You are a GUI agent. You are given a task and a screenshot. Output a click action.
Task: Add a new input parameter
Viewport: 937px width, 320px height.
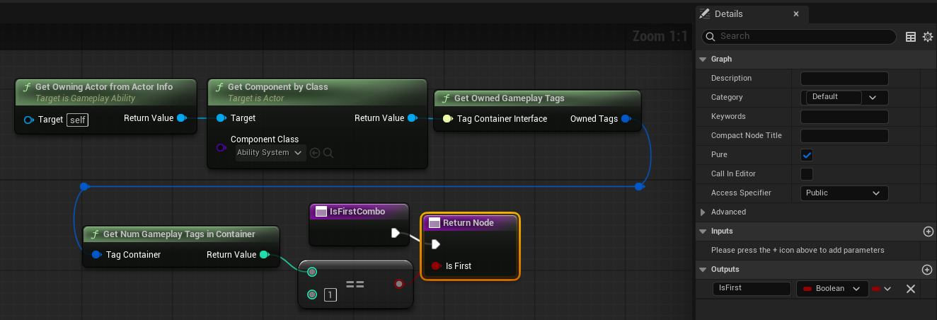pyautogui.click(x=928, y=232)
